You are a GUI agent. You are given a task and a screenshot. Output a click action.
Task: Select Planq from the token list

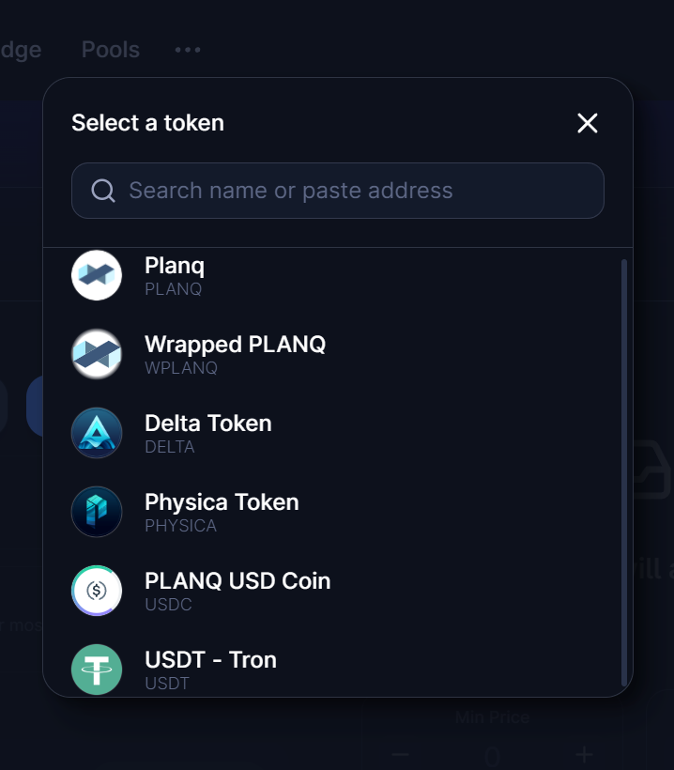pyautogui.click(x=175, y=266)
